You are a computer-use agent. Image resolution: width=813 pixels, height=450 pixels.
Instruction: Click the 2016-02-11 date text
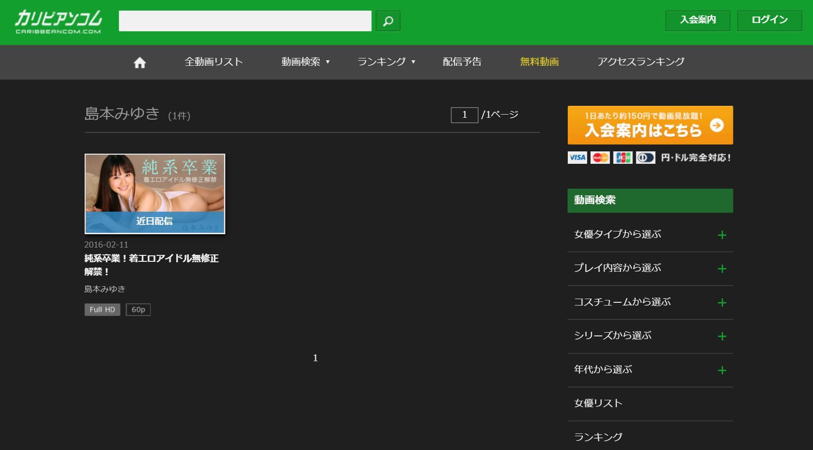coord(106,245)
